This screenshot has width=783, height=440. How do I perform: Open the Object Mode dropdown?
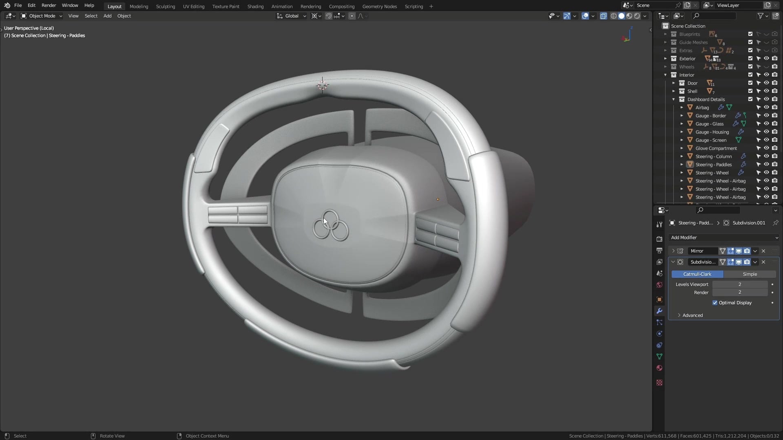42,16
